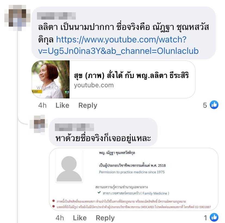Click the video title สุข (ภาพ) สั่งได้ กับ พญ.ลลิตา
225x223 pixels.
[x=131, y=75]
